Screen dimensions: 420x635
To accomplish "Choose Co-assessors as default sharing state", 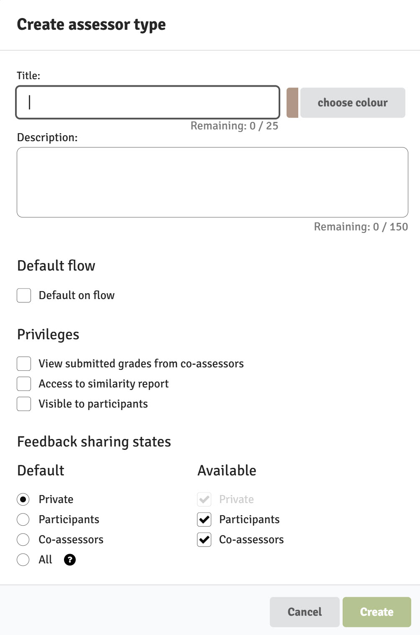I will click(x=23, y=539).
